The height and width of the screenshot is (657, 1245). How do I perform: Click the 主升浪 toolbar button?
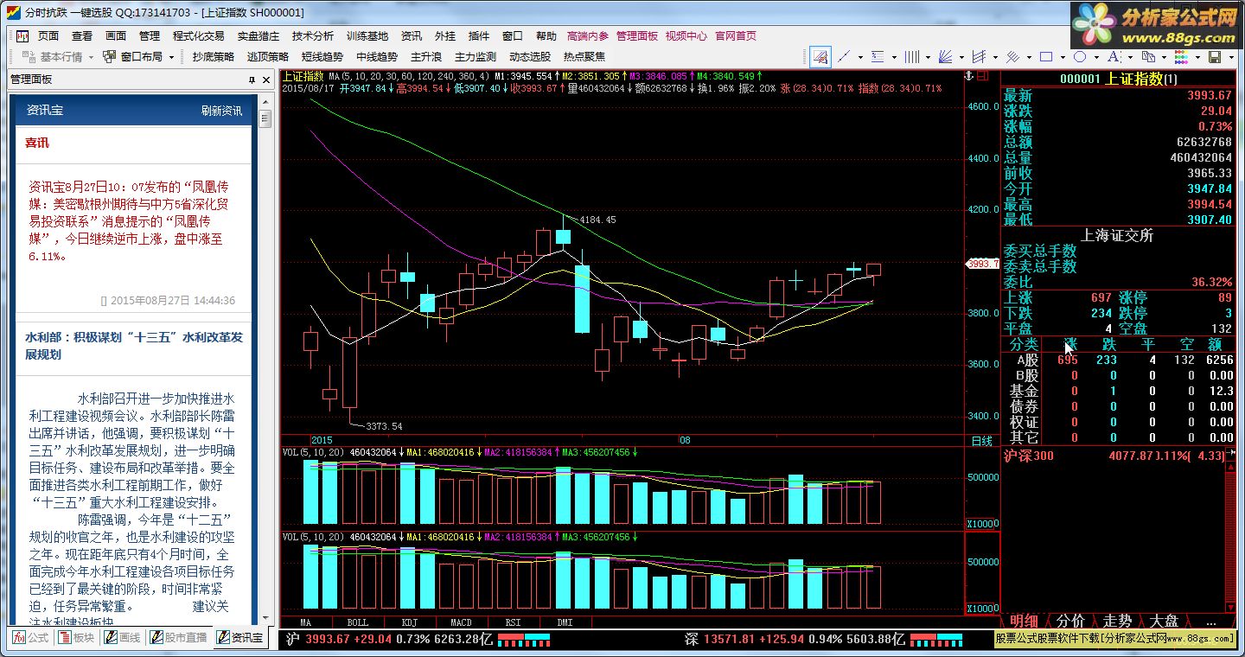(x=426, y=57)
